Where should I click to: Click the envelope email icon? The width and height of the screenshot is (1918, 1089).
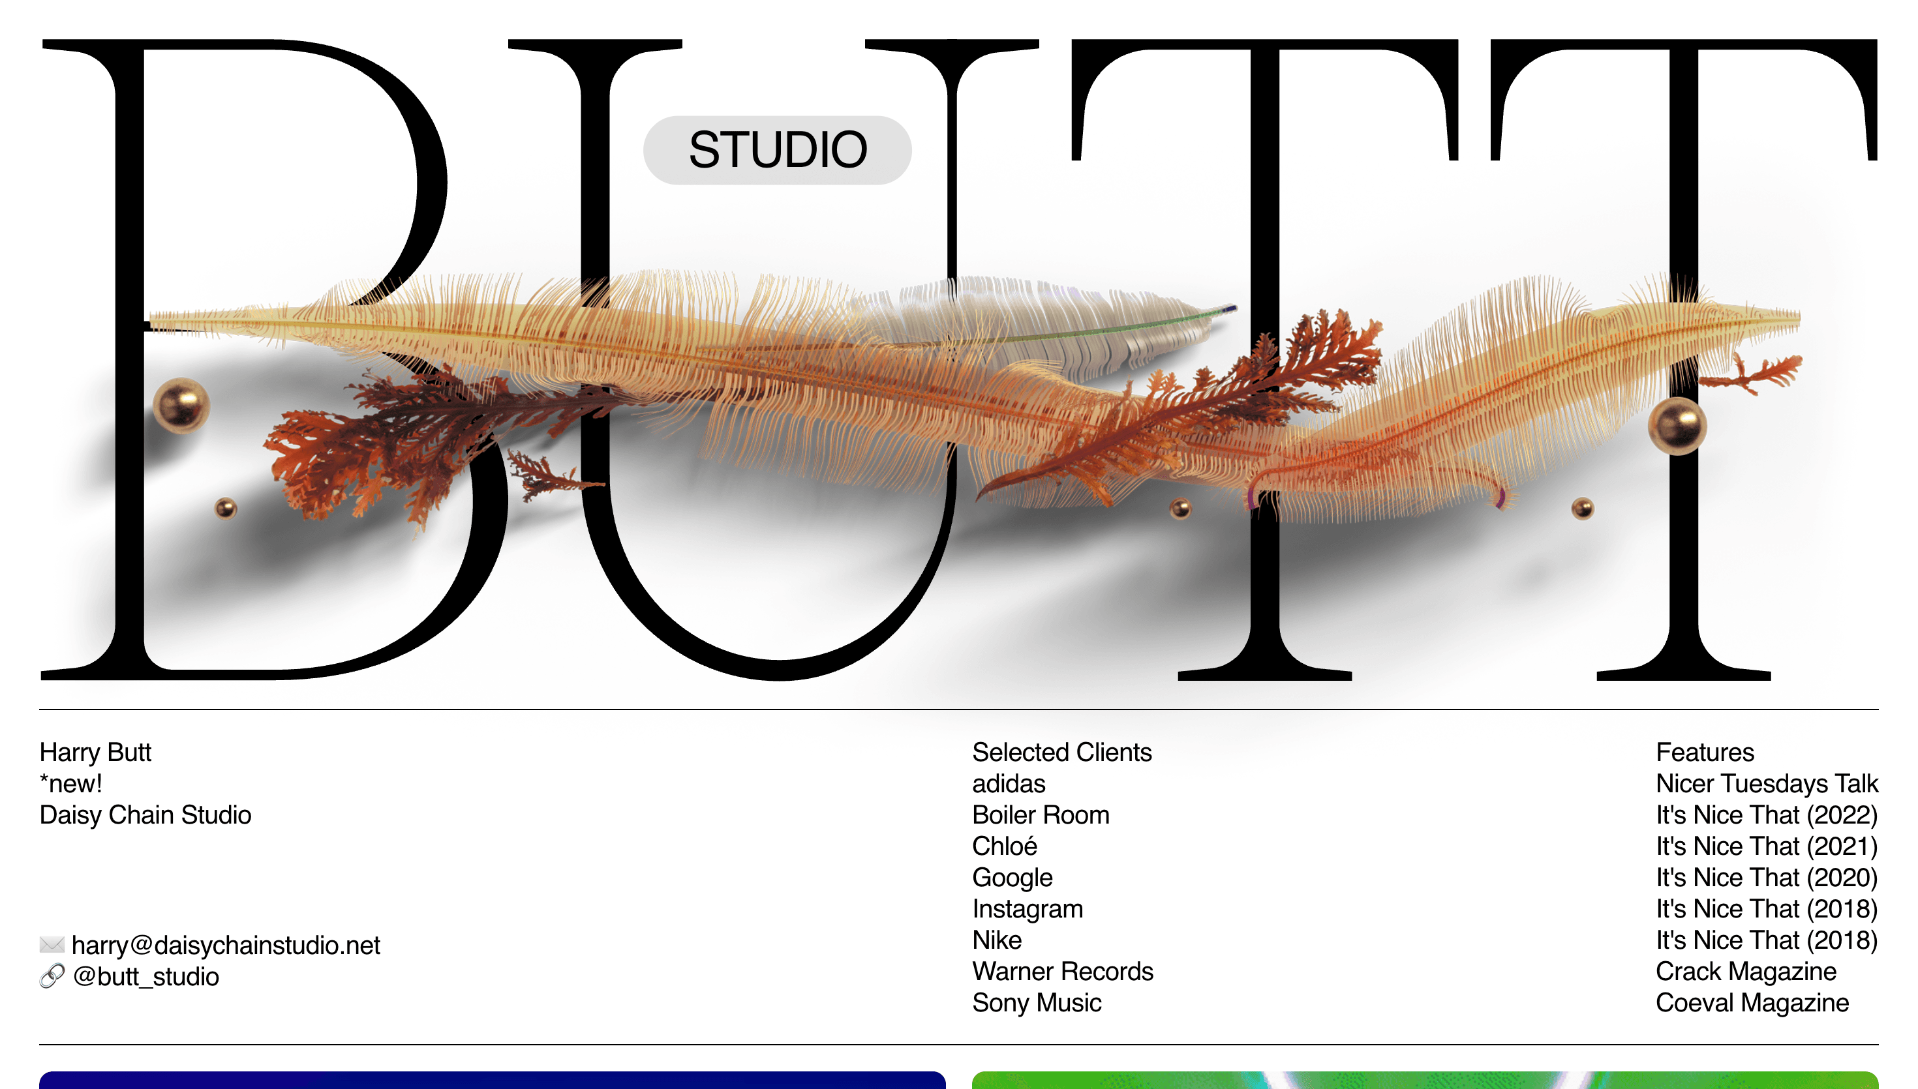(x=52, y=946)
